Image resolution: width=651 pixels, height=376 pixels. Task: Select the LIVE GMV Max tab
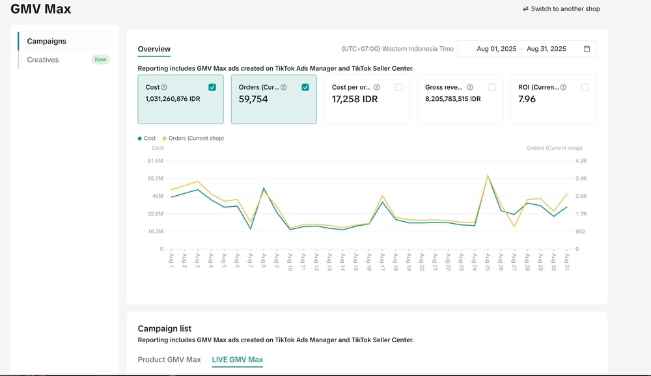pyautogui.click(x=237, y=360)
